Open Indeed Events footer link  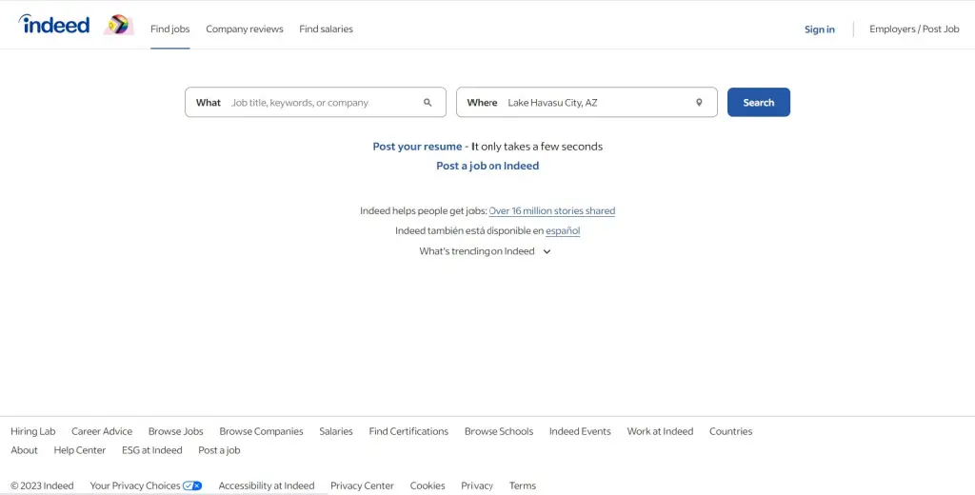click(x=580, y=431)
